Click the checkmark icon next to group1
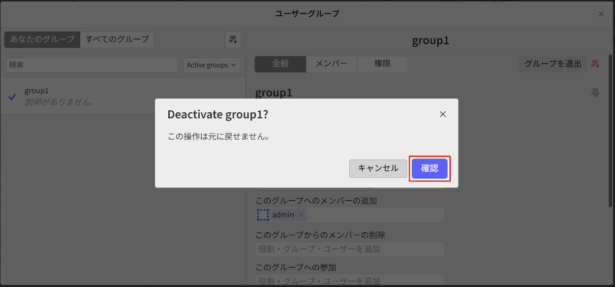Viewport: 615px width, 287px height. (x=12, y=97)
